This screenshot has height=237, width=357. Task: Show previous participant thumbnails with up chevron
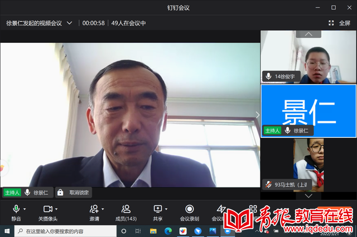coord(308,34)
